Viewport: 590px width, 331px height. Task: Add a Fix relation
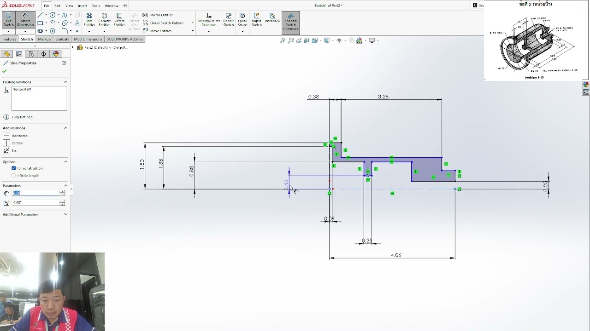pyautogui.click(x=10, y=150)
